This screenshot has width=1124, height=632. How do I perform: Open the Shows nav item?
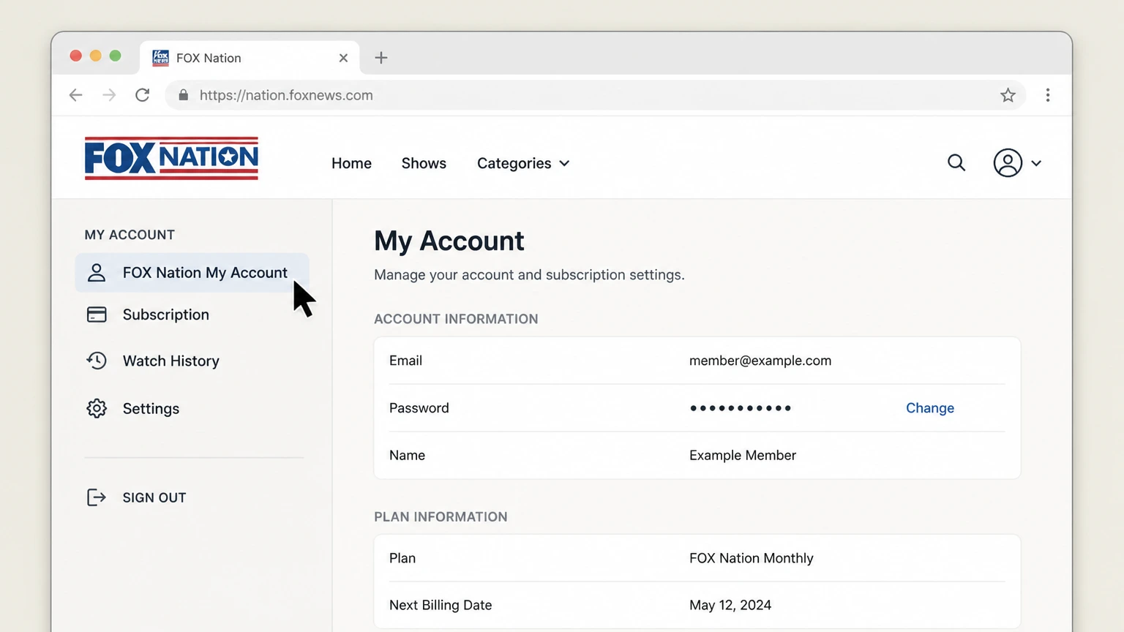click(x=424, y=163)
